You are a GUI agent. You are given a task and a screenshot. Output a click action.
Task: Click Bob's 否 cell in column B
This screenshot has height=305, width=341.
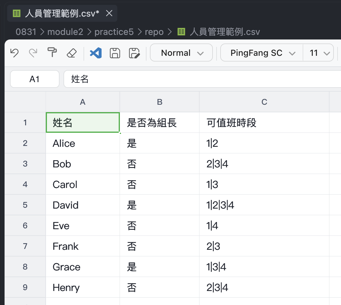point(159,164)
